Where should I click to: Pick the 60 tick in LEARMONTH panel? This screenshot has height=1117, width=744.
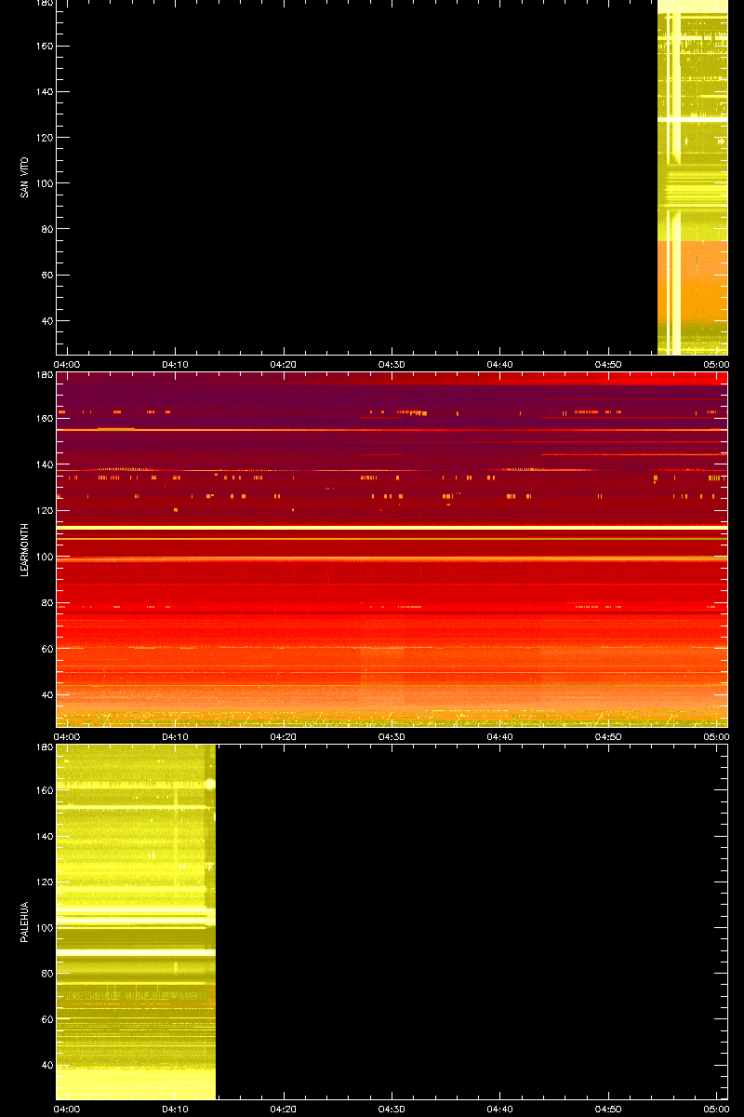pos(46,648)
